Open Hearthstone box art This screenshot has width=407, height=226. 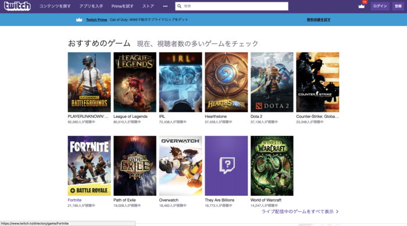[226, 82]
